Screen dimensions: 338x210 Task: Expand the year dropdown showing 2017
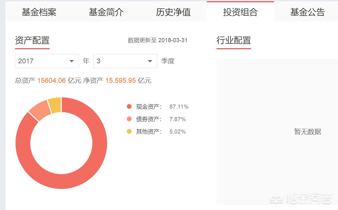[x=47, y=61]
